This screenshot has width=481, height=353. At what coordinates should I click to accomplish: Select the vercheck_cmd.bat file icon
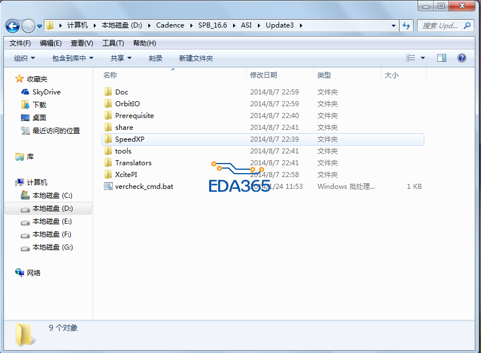pos(108,186)
